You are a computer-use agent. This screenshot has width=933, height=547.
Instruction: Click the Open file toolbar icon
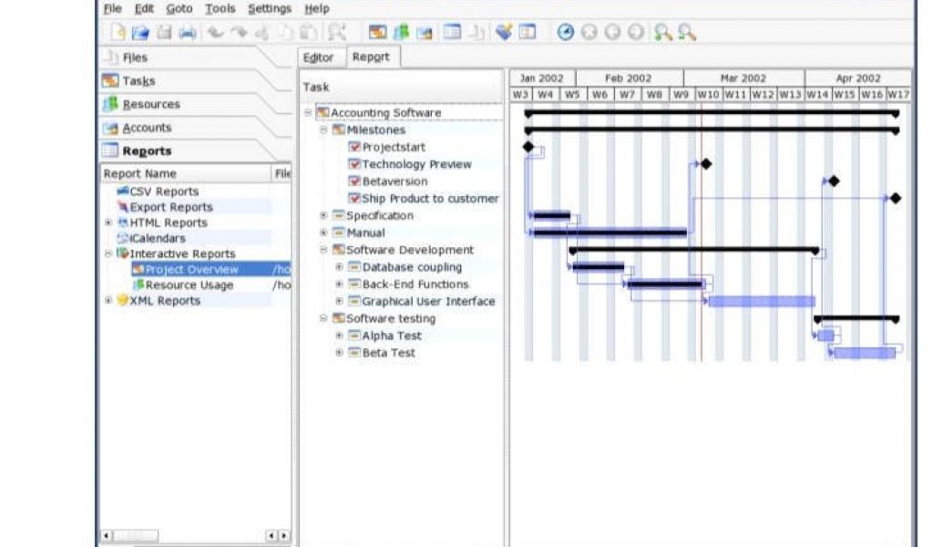pos(140,33)
